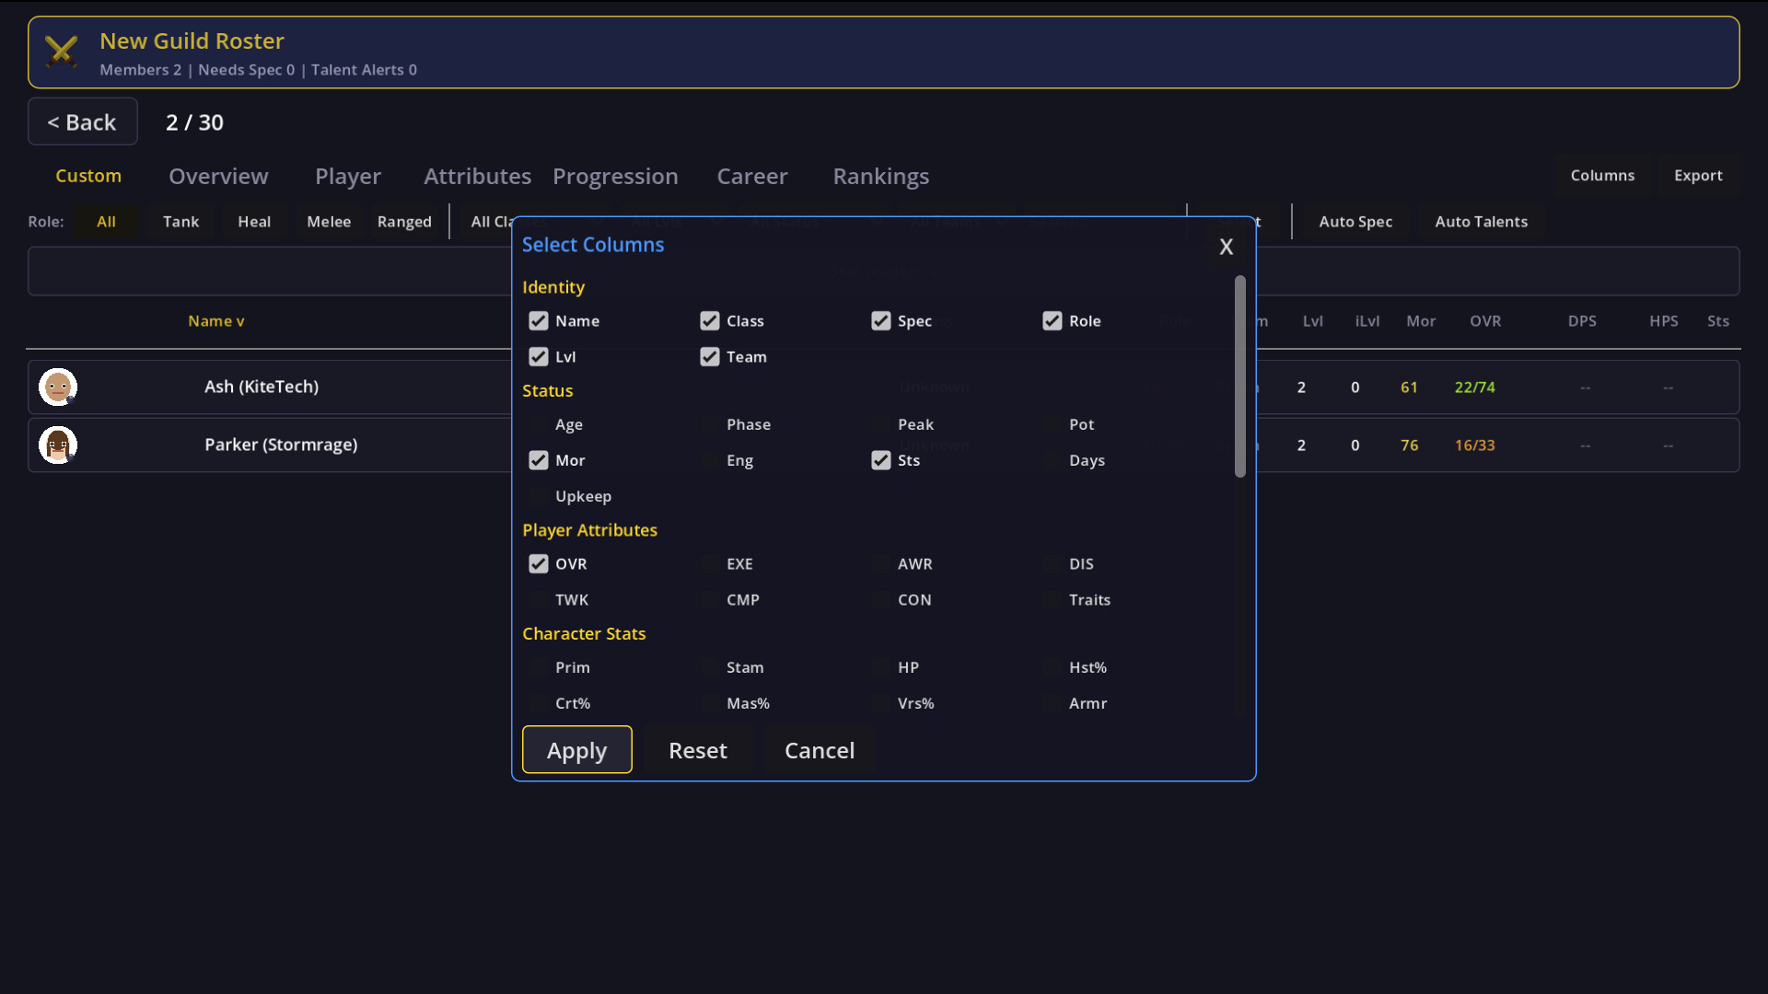Reset the column selections
Screen dimensions: 1768x994
click(697, 750)
